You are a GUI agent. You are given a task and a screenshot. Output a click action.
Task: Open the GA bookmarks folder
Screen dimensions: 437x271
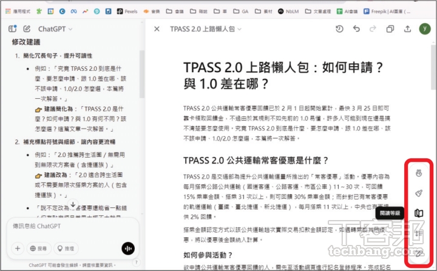pos(241,12)
